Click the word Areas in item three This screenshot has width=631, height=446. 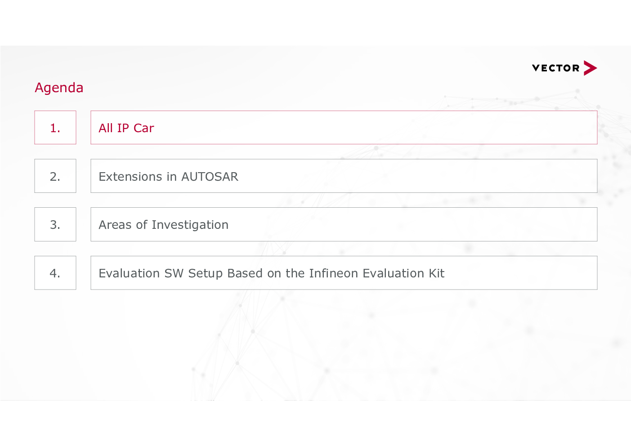115,225
